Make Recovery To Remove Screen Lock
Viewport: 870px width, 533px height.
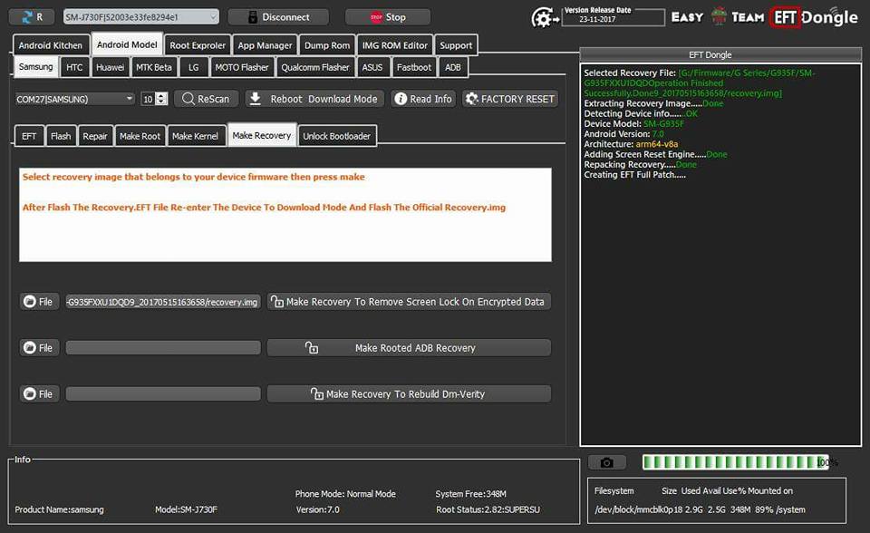tap(409, 302)
